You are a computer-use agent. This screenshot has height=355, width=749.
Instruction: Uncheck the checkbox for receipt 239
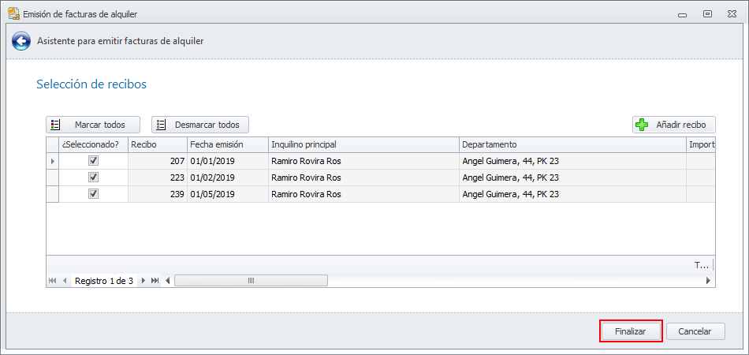pos(94,194)
